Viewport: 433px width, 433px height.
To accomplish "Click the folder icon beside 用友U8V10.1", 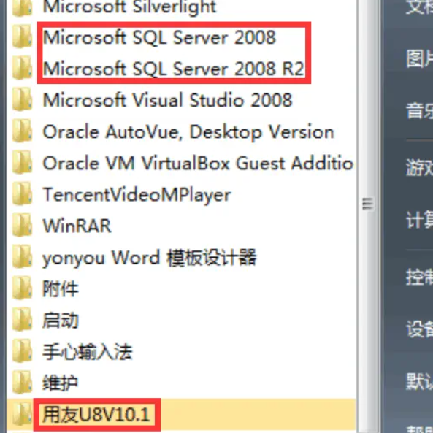I will pyautogui.click(x=22, y=414).
